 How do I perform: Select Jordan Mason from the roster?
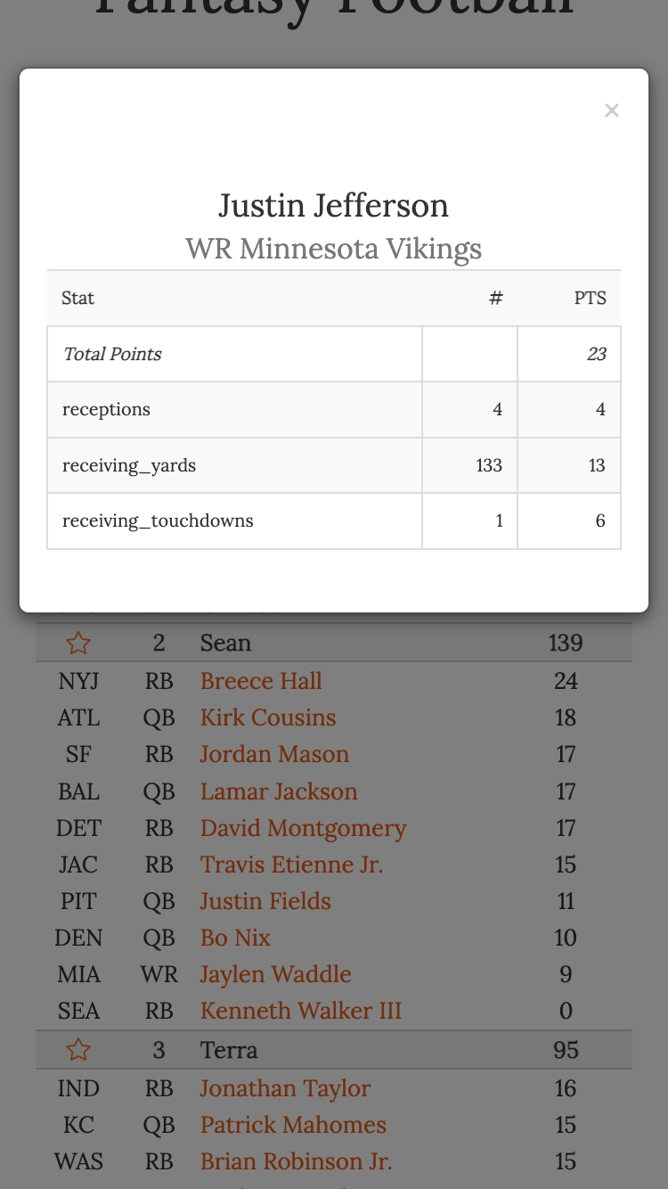[273, 754]
